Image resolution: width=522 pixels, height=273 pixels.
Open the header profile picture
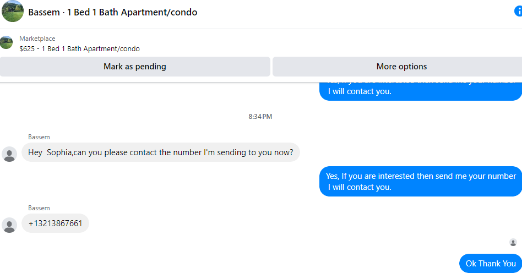click(x=13, y=12)
